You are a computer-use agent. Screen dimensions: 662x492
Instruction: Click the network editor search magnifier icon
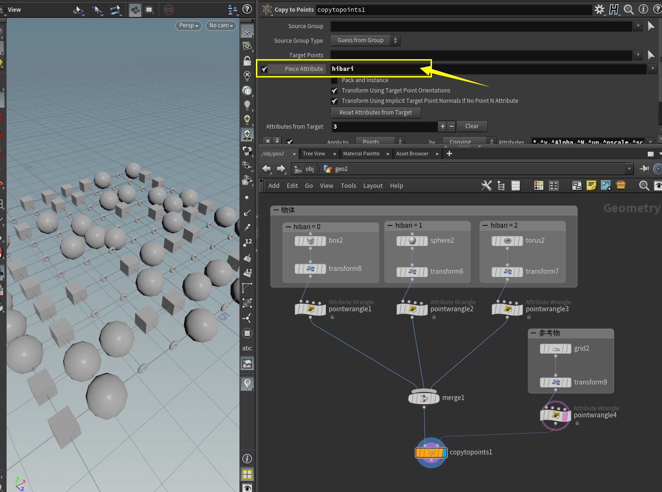click(x=644, y=186)
